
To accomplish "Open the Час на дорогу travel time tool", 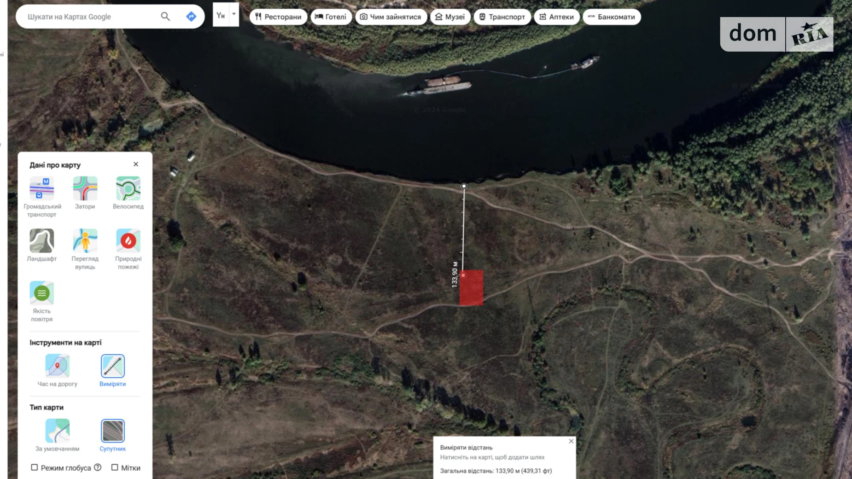I will pyautogui.click(x=58, y=366).
